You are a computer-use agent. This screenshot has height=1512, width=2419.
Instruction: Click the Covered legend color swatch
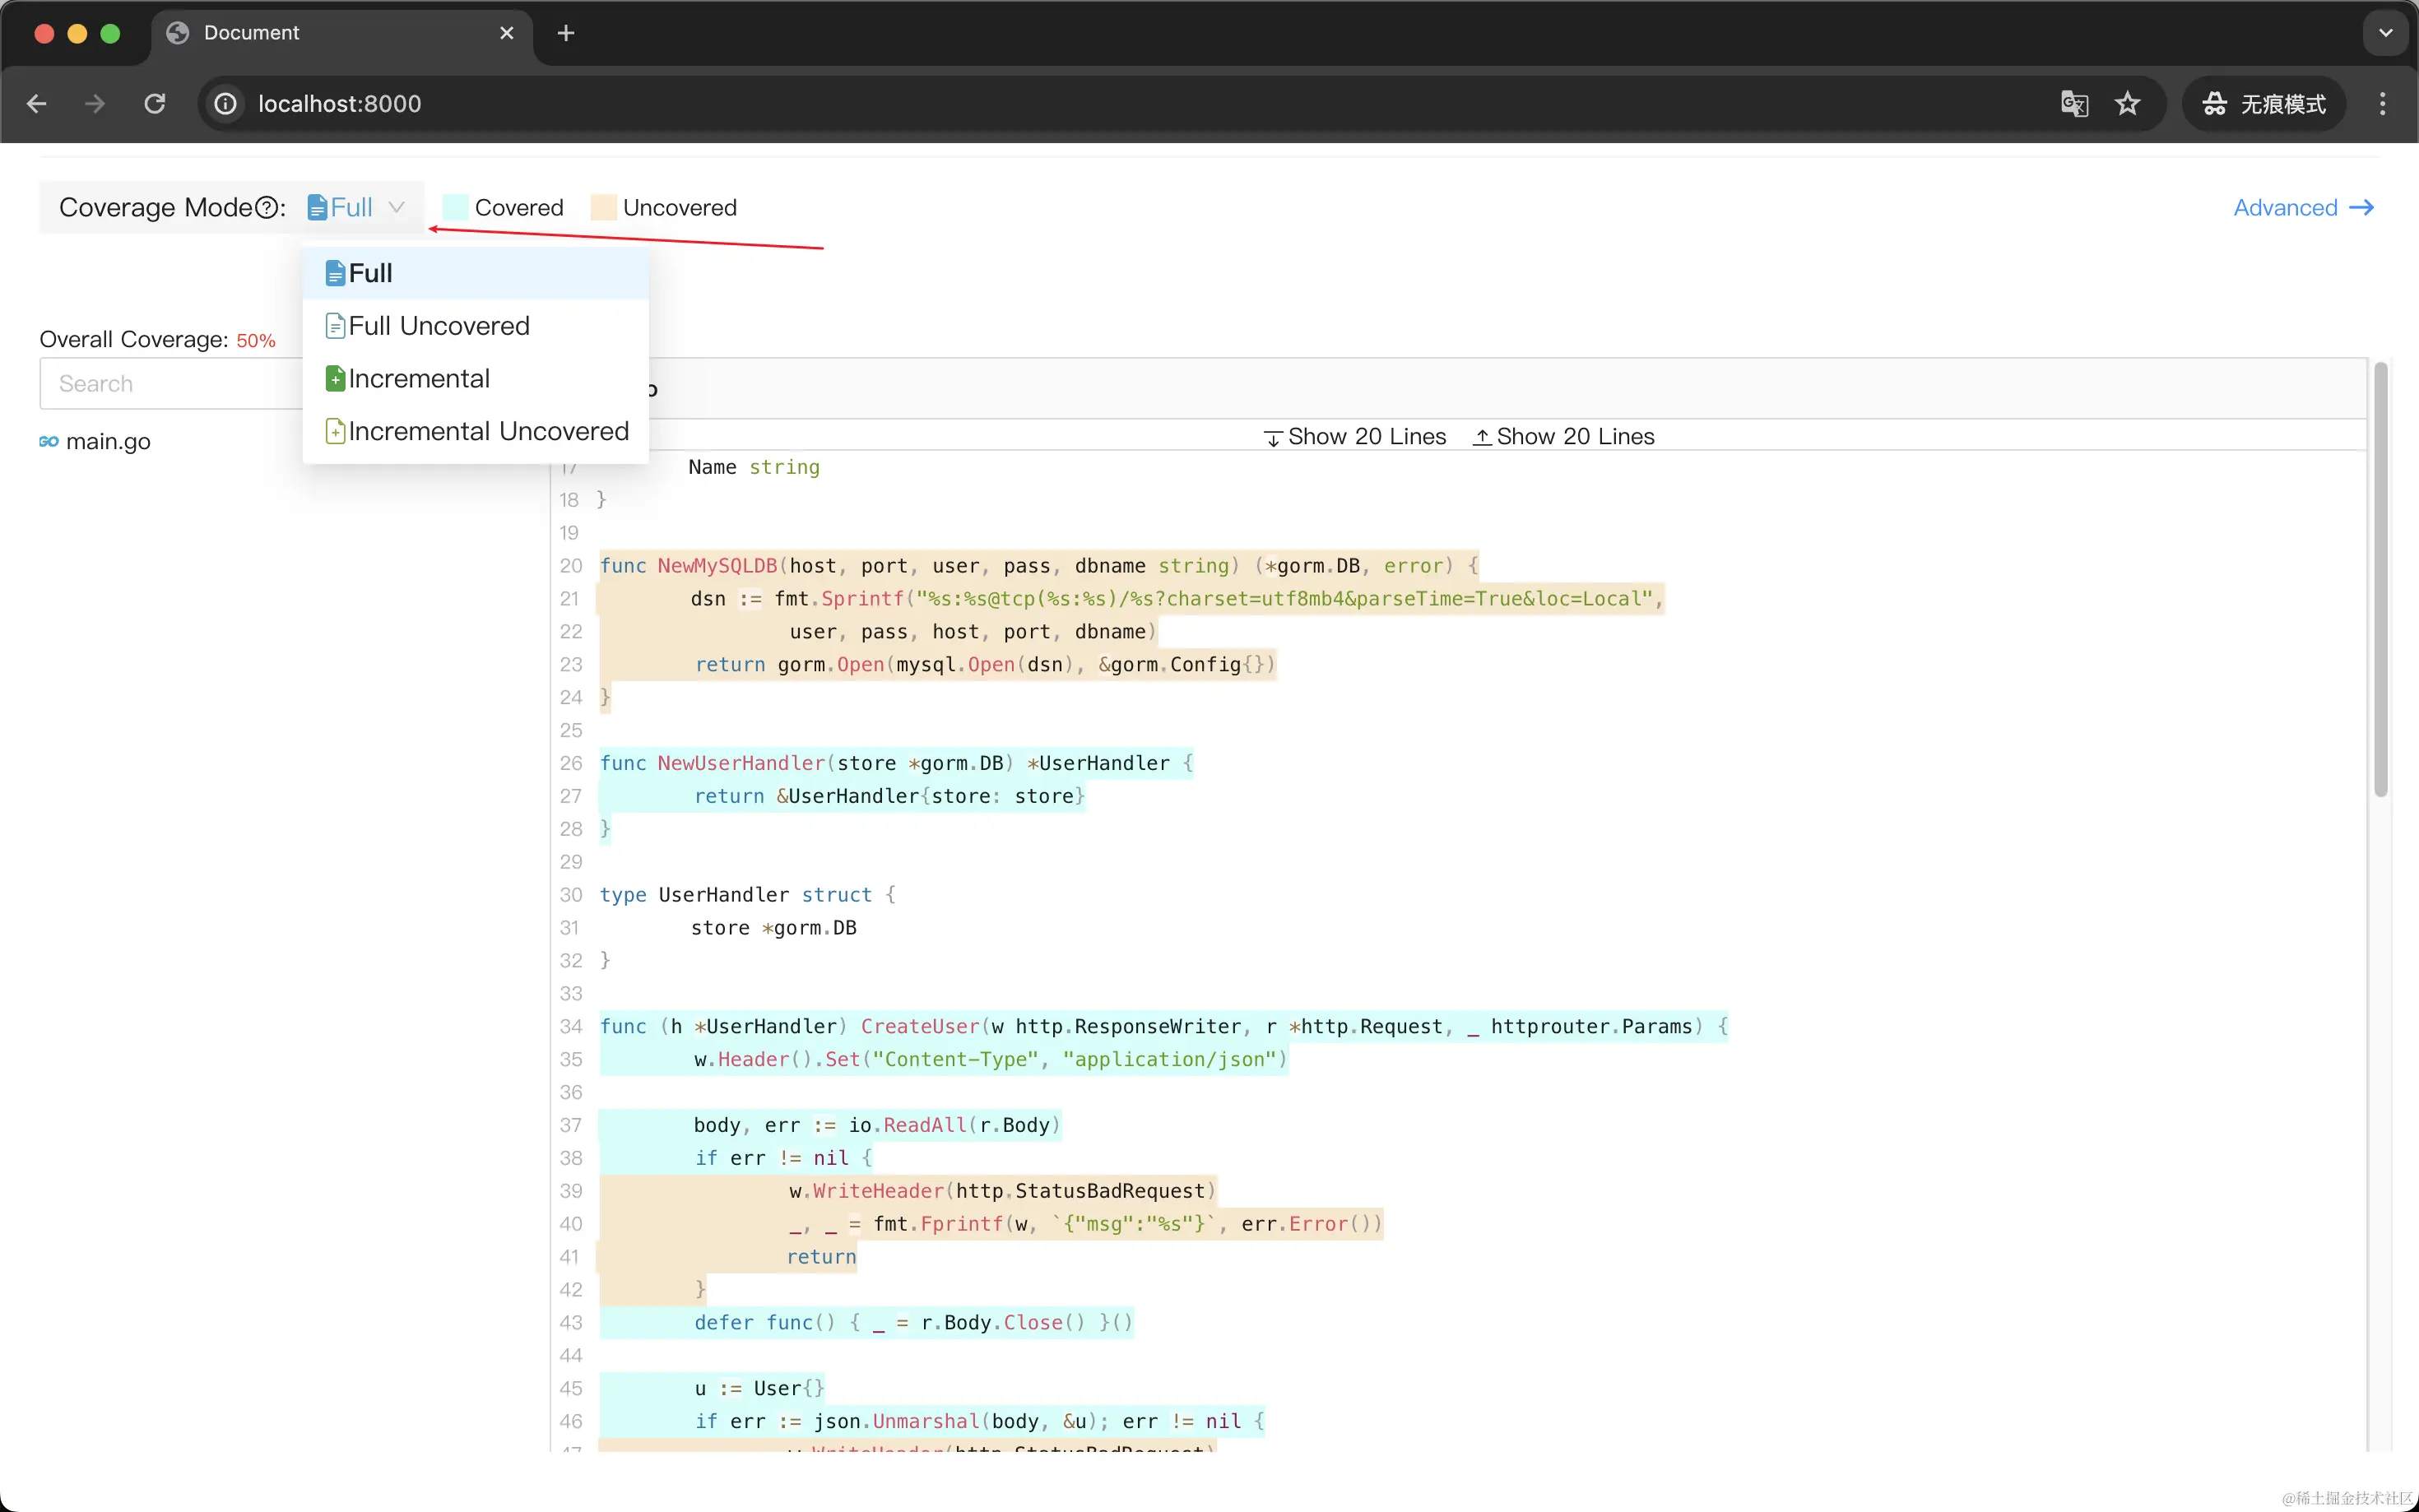click(456, 208)
